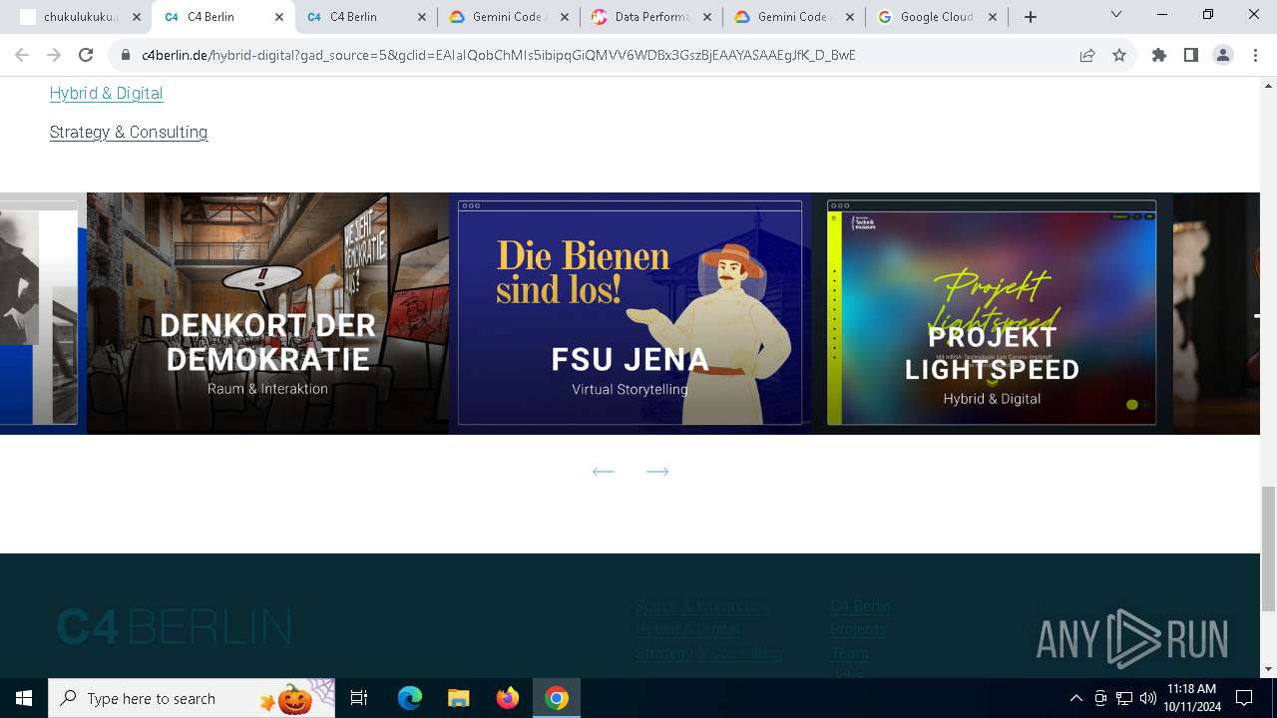The width and height of the screenshot is (1277, 718).
Task: Show next carousel slide with right arrow
Action: [x=657, y=471]
